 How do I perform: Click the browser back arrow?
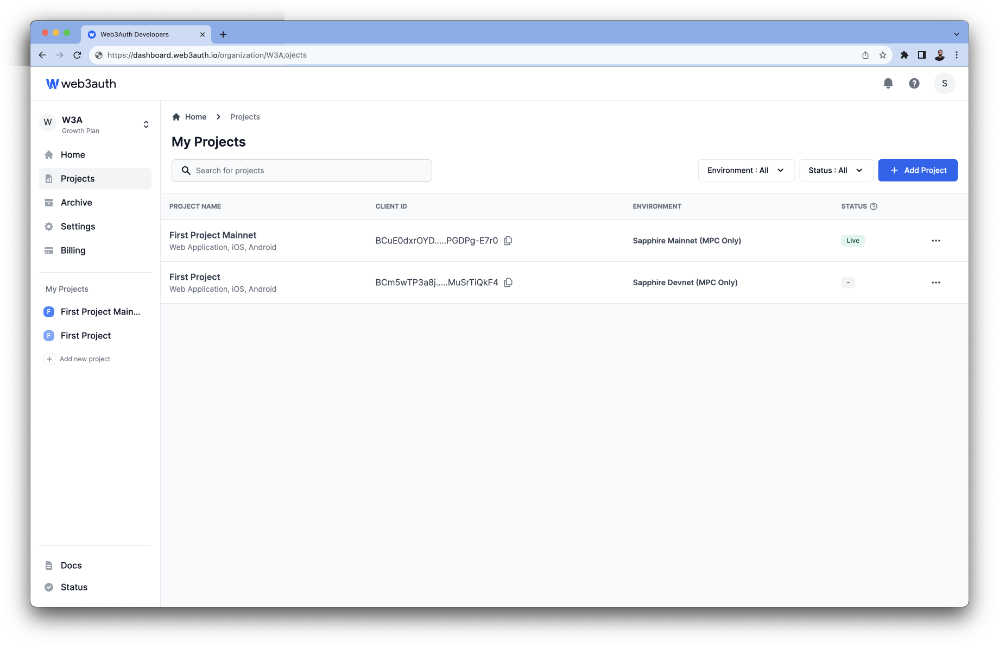42,55
